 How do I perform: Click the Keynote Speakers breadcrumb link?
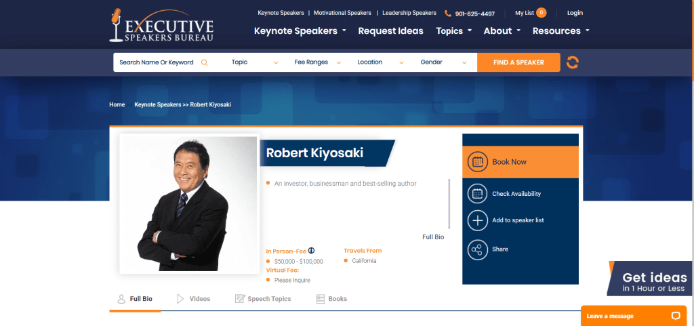coord(158,105)
